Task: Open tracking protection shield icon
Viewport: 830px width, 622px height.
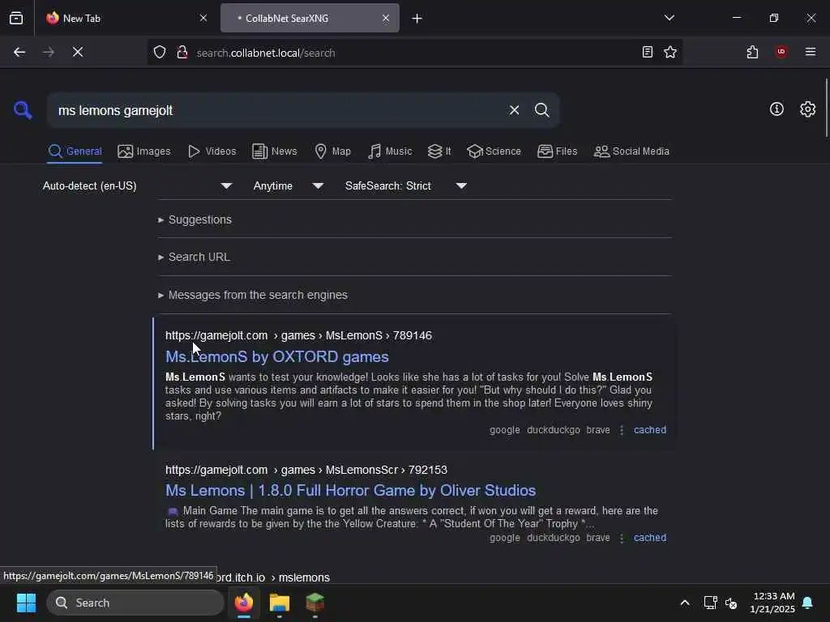Action: [160, 53]
